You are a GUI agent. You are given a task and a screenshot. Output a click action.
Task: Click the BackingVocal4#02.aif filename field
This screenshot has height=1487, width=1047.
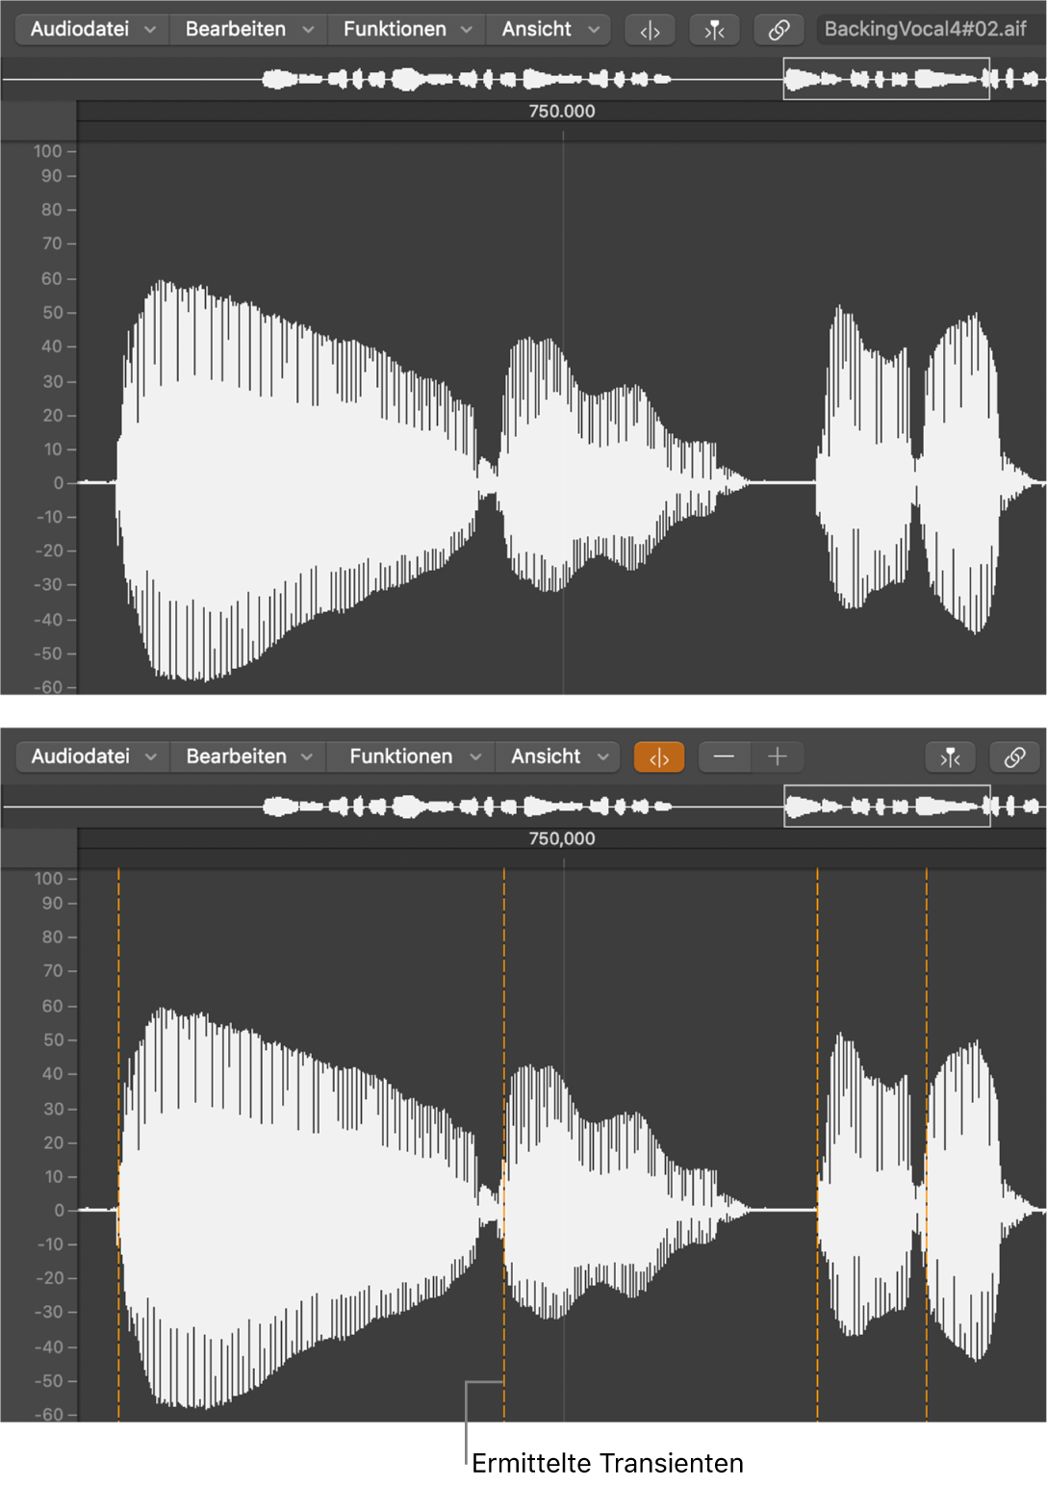[926, 29]
